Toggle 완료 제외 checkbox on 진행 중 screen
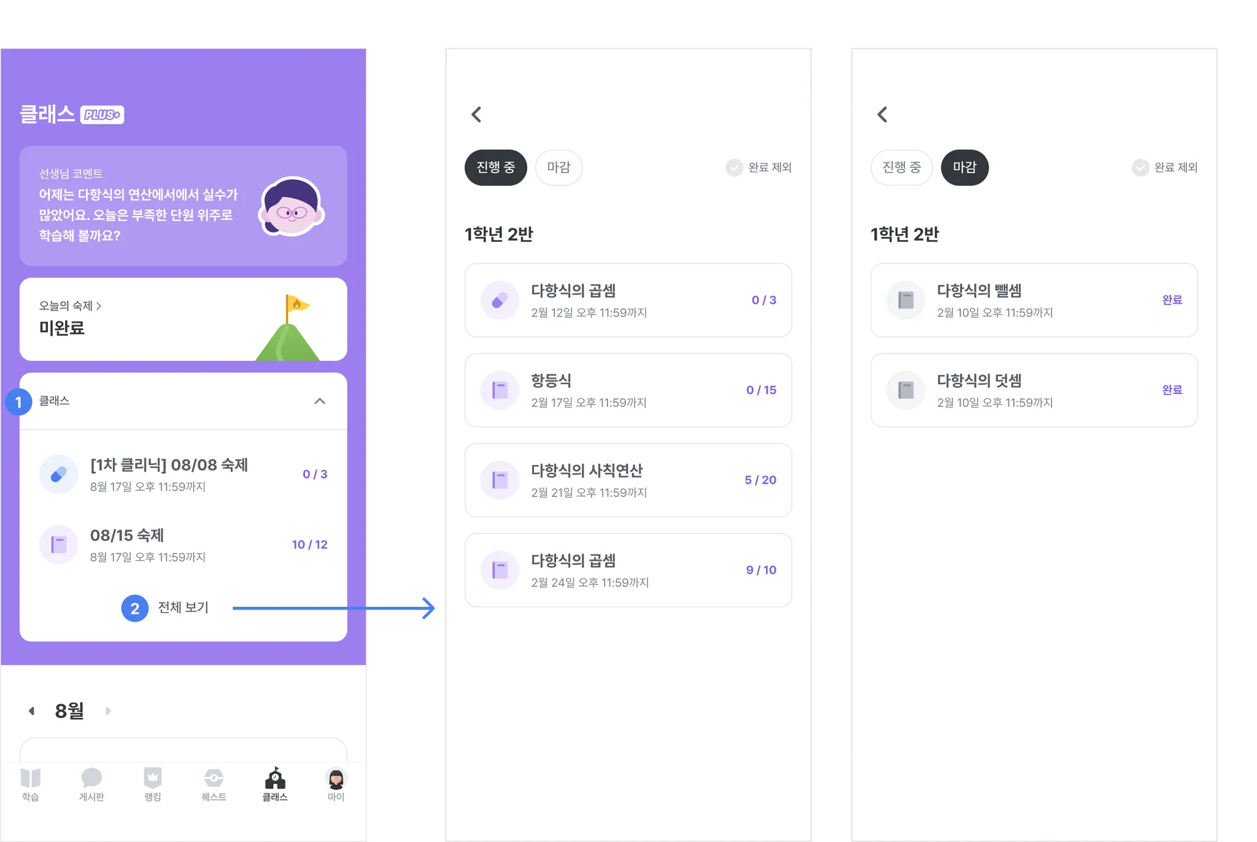Image resolution: width=1257 pixels, height=842 pixels. point(759,168)
